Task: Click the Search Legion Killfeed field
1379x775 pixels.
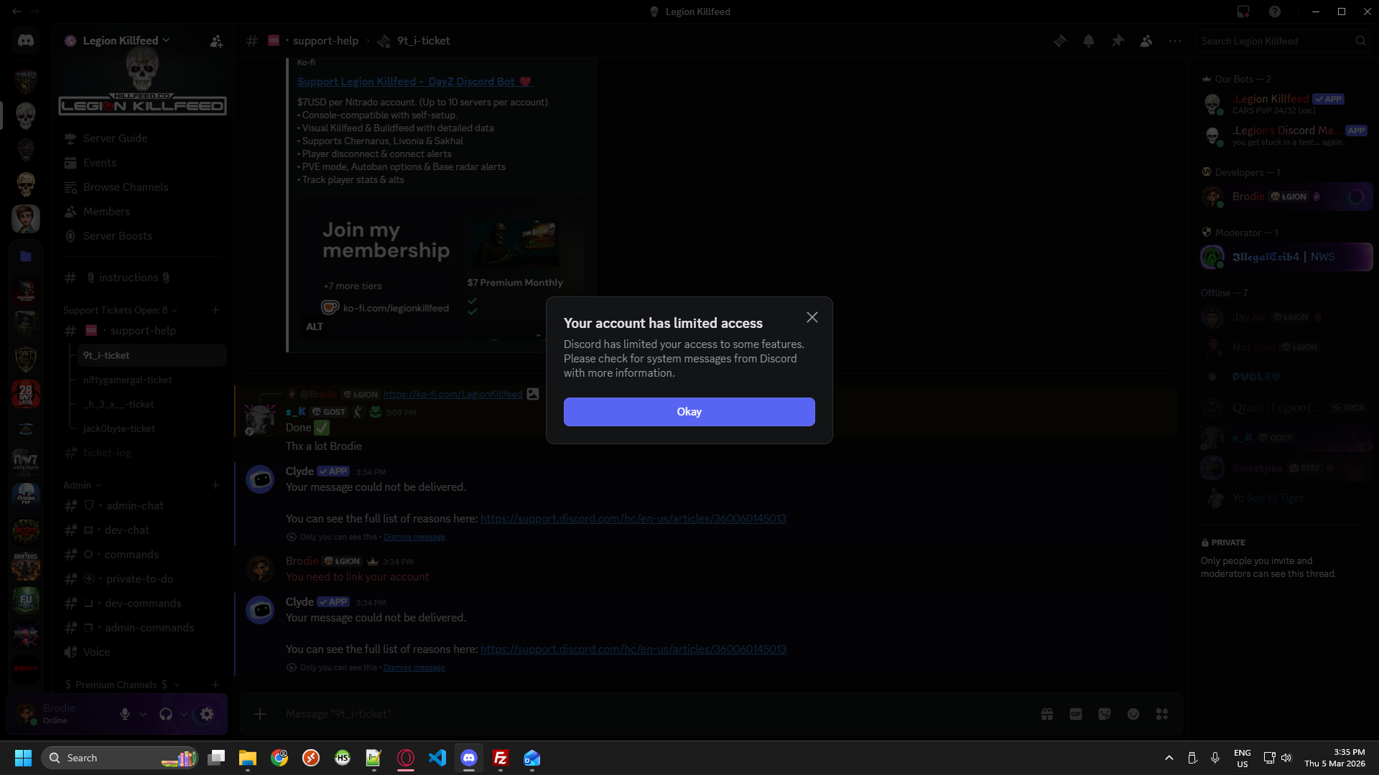Action: (x=1283, y=41)
